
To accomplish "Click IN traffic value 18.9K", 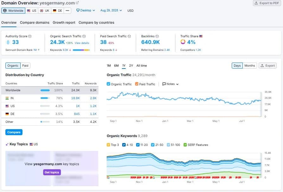I will point(75,98).
